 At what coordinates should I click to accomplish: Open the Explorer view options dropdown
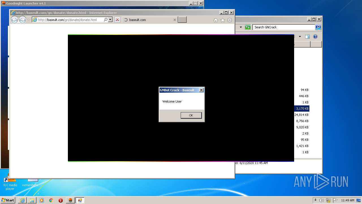pos(300,37)
